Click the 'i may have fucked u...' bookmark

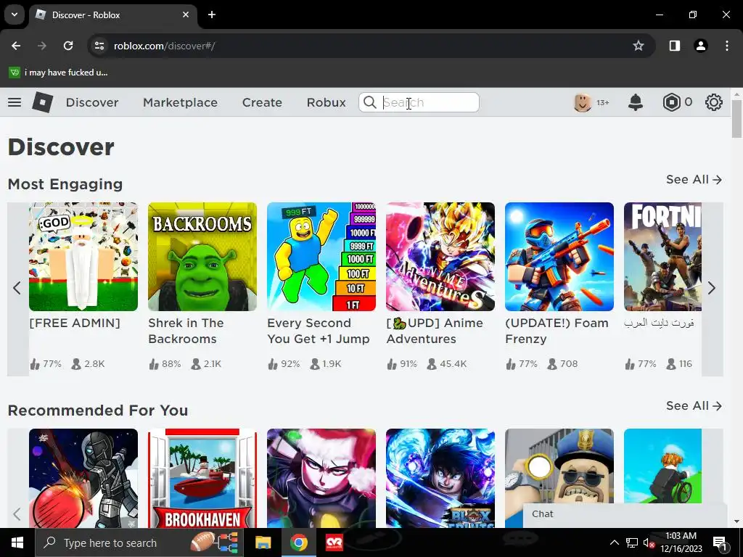click(x=59, y=73)
